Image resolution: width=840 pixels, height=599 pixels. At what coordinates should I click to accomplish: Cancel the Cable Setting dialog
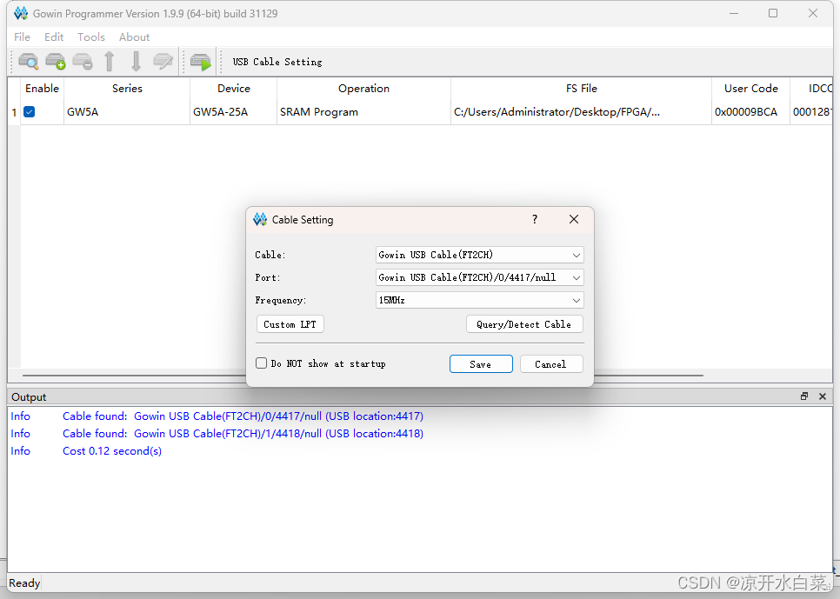(x=550, y=364)
